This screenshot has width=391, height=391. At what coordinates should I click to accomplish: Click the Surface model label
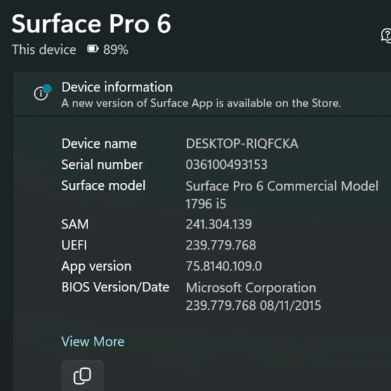coord(103,185)
